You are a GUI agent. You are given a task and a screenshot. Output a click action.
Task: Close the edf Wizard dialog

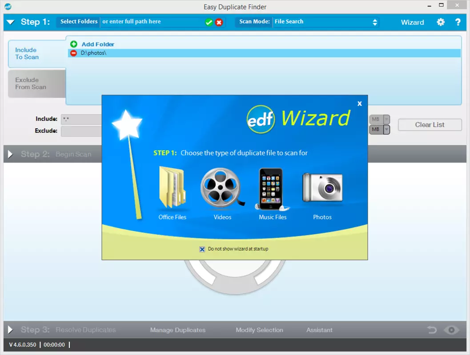(x=360, y=104)
